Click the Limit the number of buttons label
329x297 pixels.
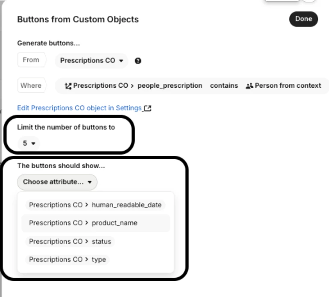(x=66, y=127)
